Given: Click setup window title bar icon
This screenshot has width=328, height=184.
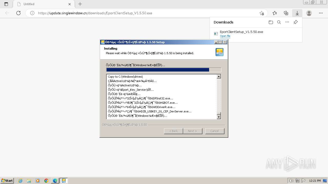Looking at the screenshot, I should click(x=103, y=42).
